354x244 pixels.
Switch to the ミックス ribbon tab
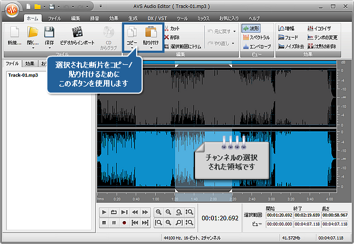(x=204, y=19)
